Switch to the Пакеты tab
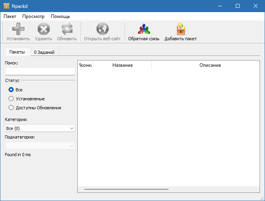 pos(17,52)
